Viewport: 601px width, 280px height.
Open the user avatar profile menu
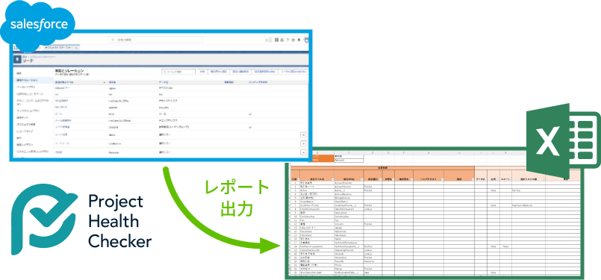click(306, 40)
